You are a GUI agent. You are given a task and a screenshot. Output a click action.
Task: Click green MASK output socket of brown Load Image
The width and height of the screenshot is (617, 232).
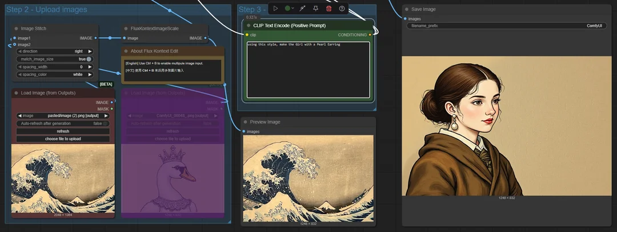(x=112, y=109)
